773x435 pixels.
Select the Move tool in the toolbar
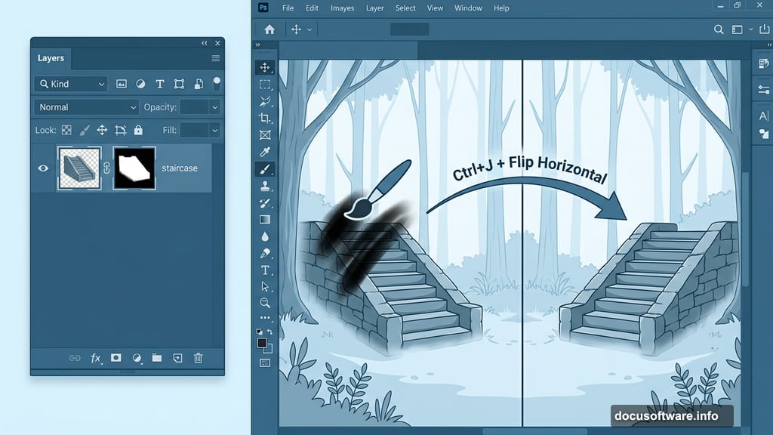click(265, 66)
